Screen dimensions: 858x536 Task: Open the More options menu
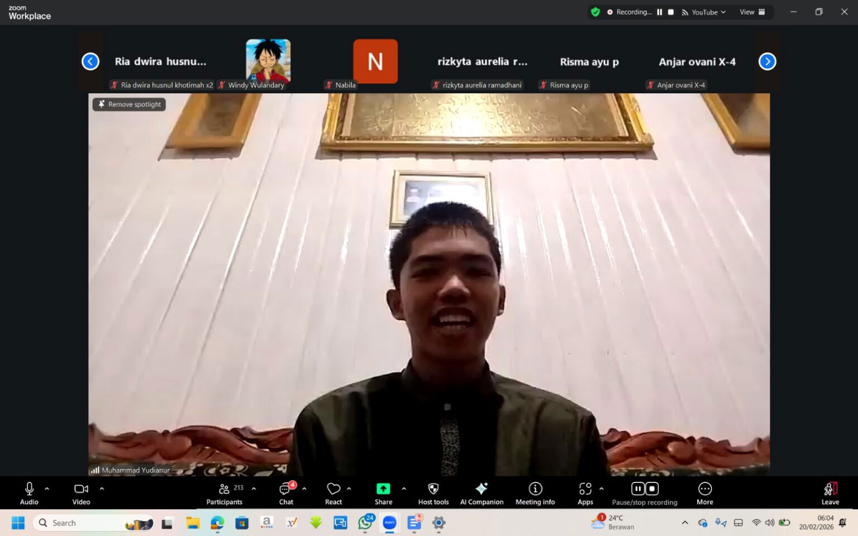click(704, 492)
